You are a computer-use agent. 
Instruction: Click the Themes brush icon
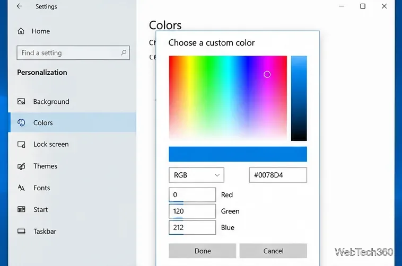[x=21, y=166]
